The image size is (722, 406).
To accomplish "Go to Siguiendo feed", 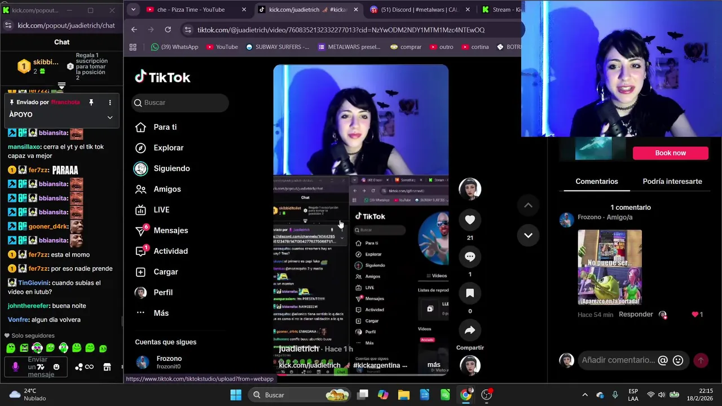I will coord(162,168).
